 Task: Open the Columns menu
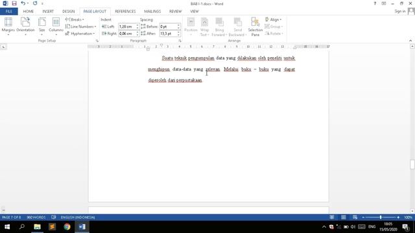pos(56,27)
